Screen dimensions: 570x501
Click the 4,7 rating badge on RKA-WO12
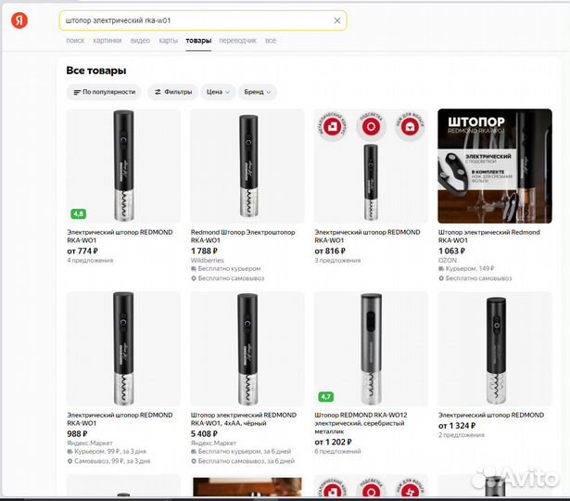pyautogui.click(x=325, y=396)
